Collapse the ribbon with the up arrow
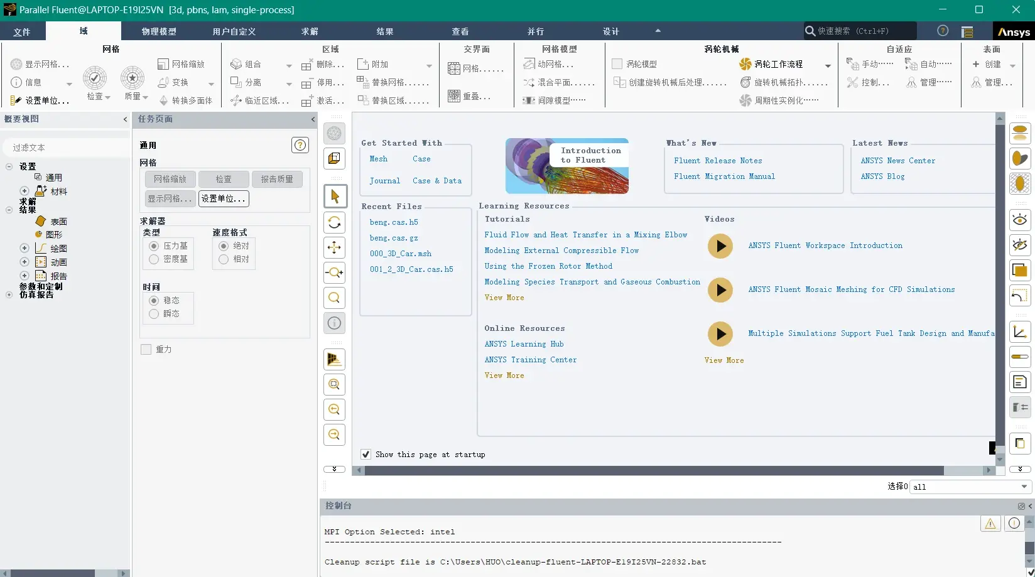 tap(658, 31)
